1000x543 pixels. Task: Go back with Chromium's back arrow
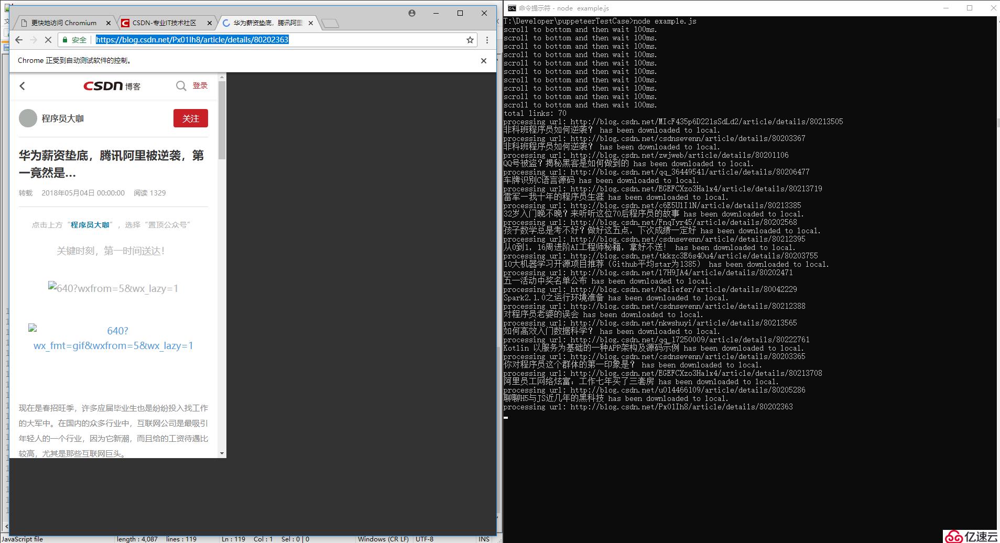(19, 40)
